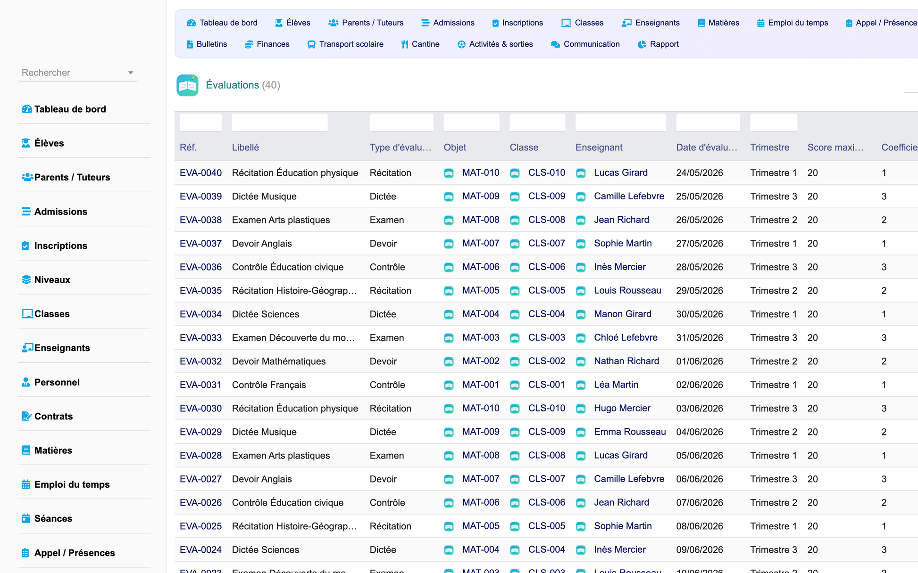
Task: Click the Admissions sidebar icon
Action: (x=26, y=212)
